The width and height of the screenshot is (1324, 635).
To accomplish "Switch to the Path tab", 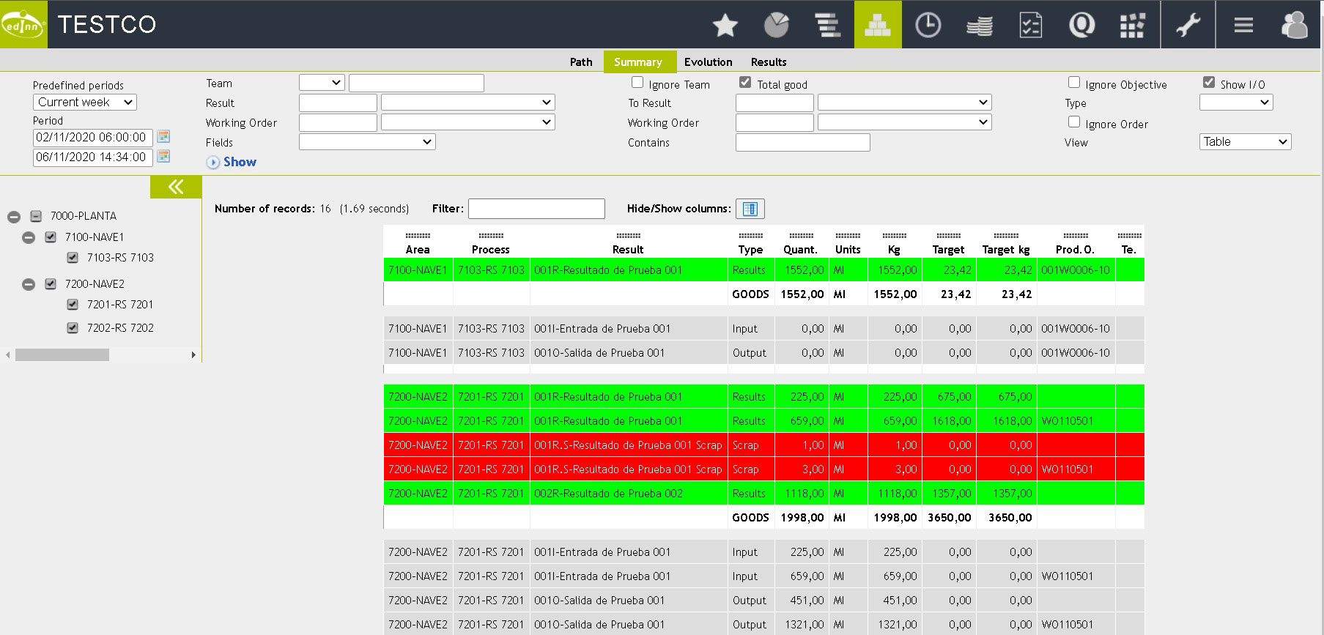I will [581, 62].
